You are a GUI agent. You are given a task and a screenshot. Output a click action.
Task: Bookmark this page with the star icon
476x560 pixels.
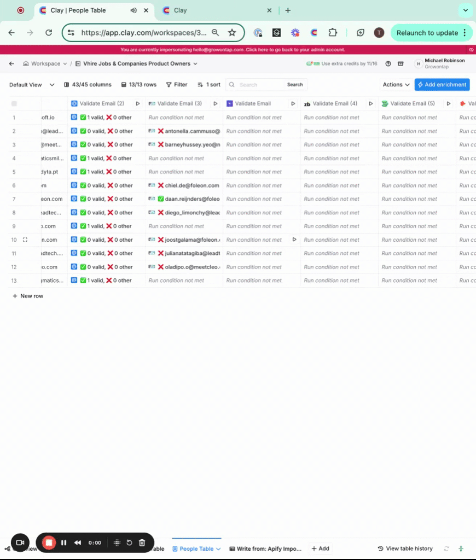tap(232, 33)
